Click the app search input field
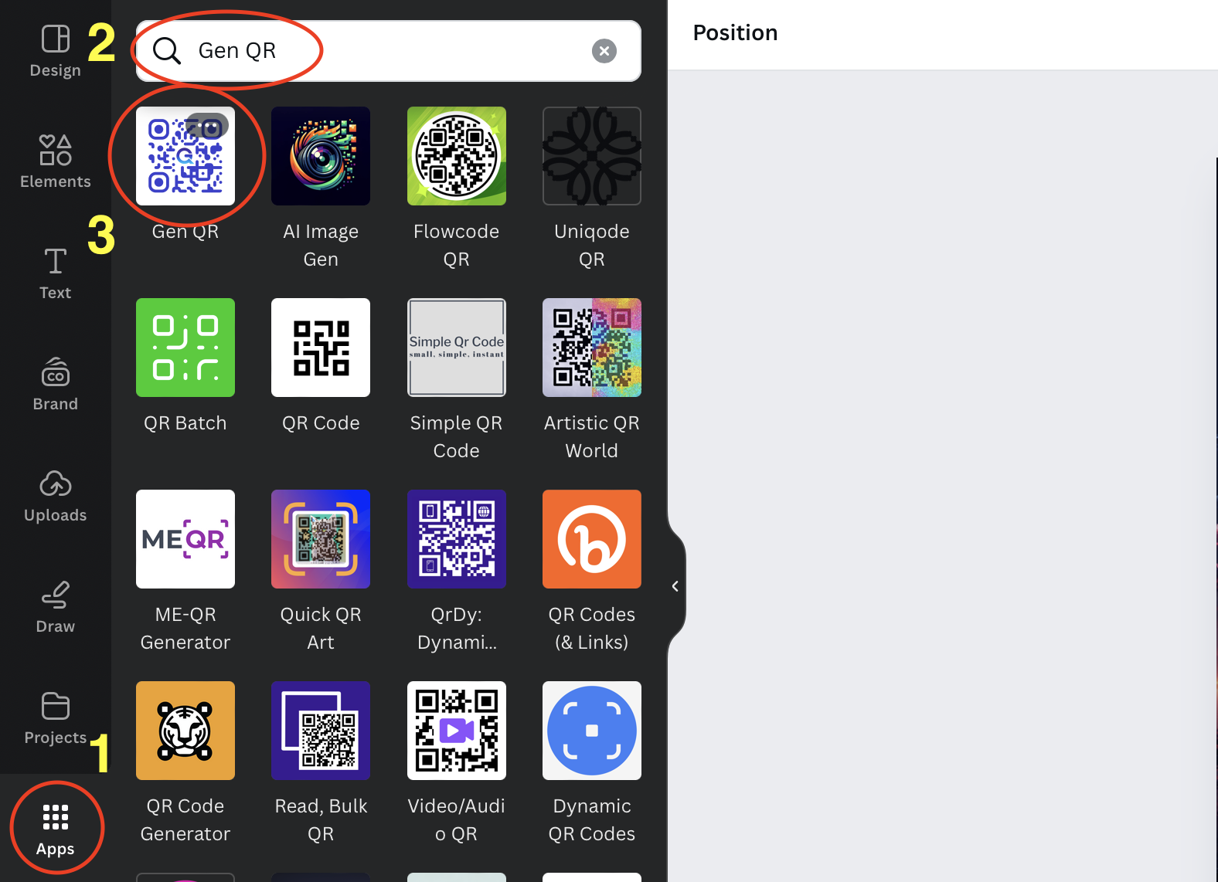This screenshot has width=1218, height=882. point(386,51)
